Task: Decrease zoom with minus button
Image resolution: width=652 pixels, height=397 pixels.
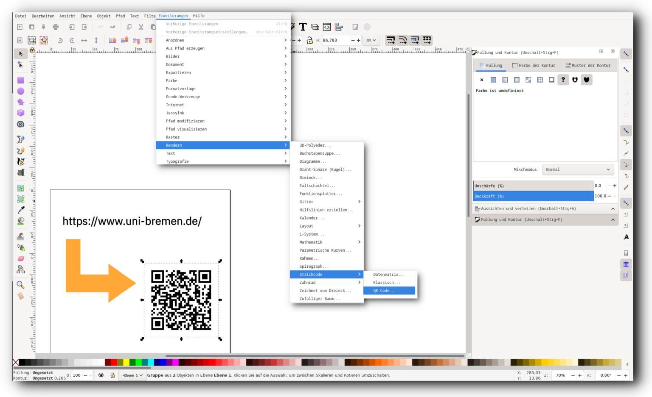Action: [x=573, y=375]
